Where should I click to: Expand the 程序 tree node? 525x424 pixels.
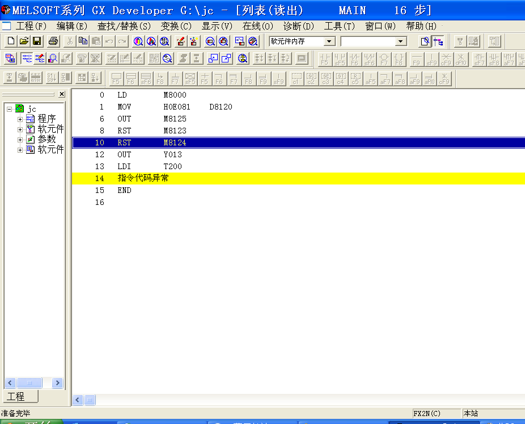(x=20, y=119)
